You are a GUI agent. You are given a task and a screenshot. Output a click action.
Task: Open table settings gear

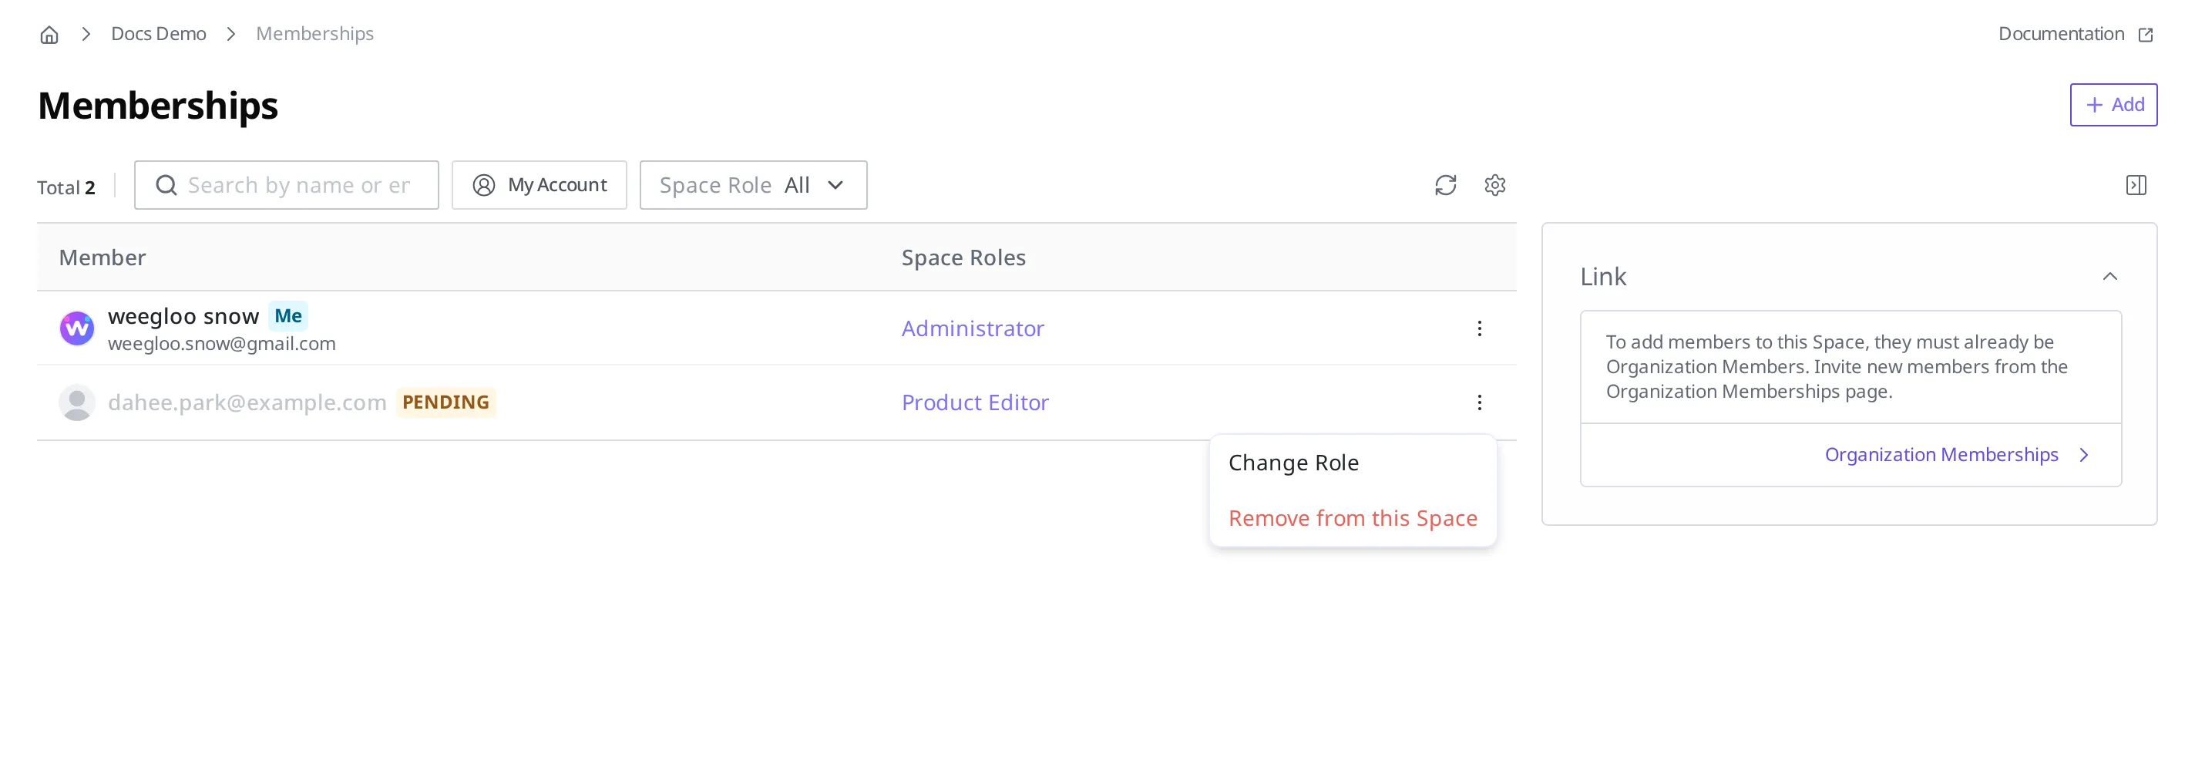[x=1494, y=185]
